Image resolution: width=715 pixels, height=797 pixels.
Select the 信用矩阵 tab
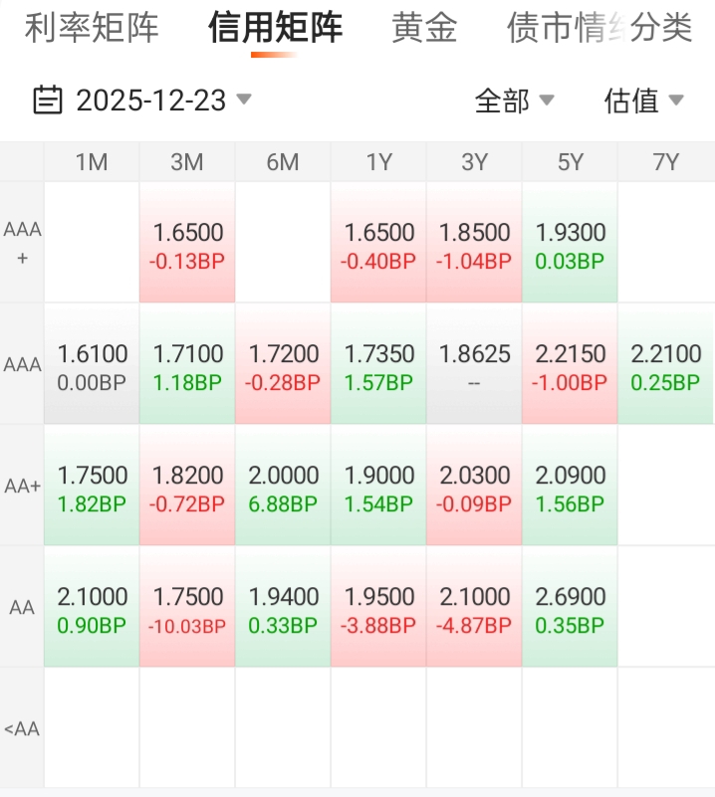pyautogui.click(x=275, y=28)
